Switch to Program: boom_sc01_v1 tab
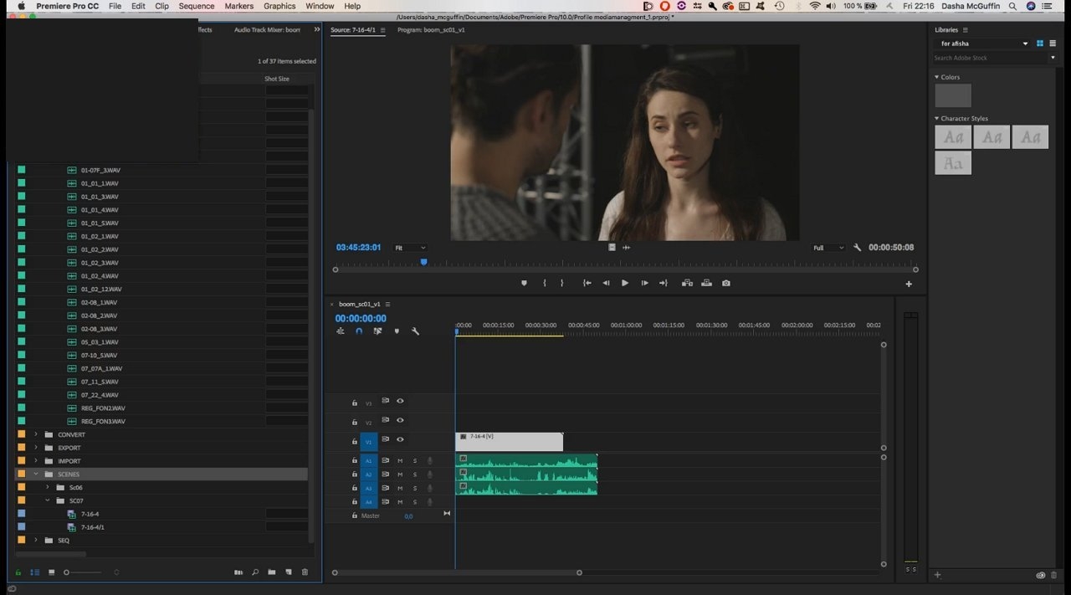Viewport: 1071px width, 595px height. click(431, 29)
